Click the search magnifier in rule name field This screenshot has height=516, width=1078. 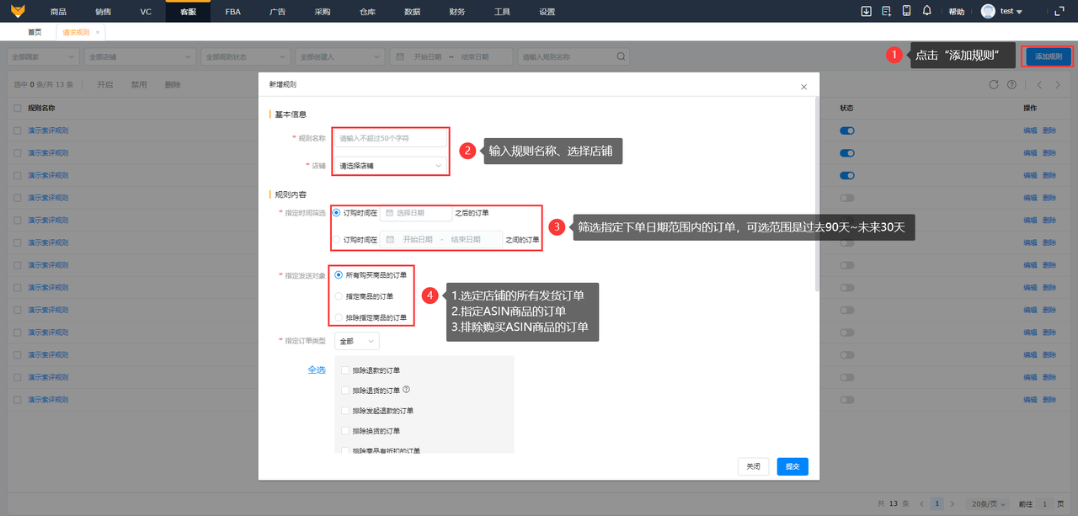[x=621, y=56]
